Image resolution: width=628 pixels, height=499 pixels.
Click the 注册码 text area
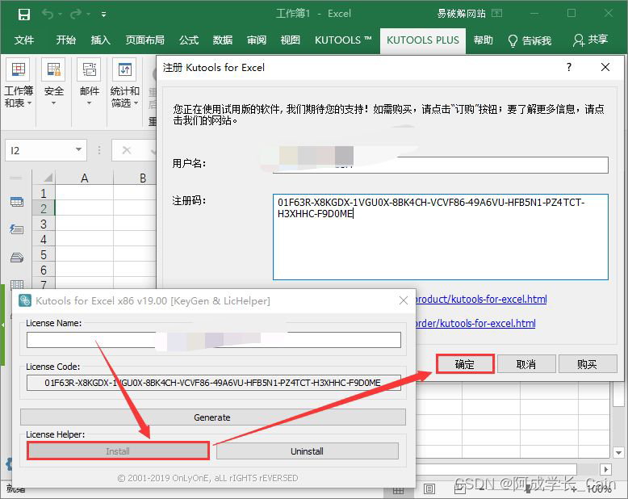[x=440, y=237]
